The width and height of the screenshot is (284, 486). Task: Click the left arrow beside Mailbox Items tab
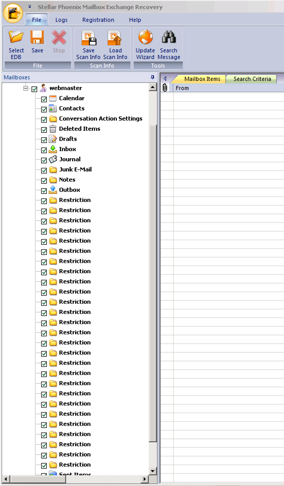pyautogui.click(x=165, y=79)
